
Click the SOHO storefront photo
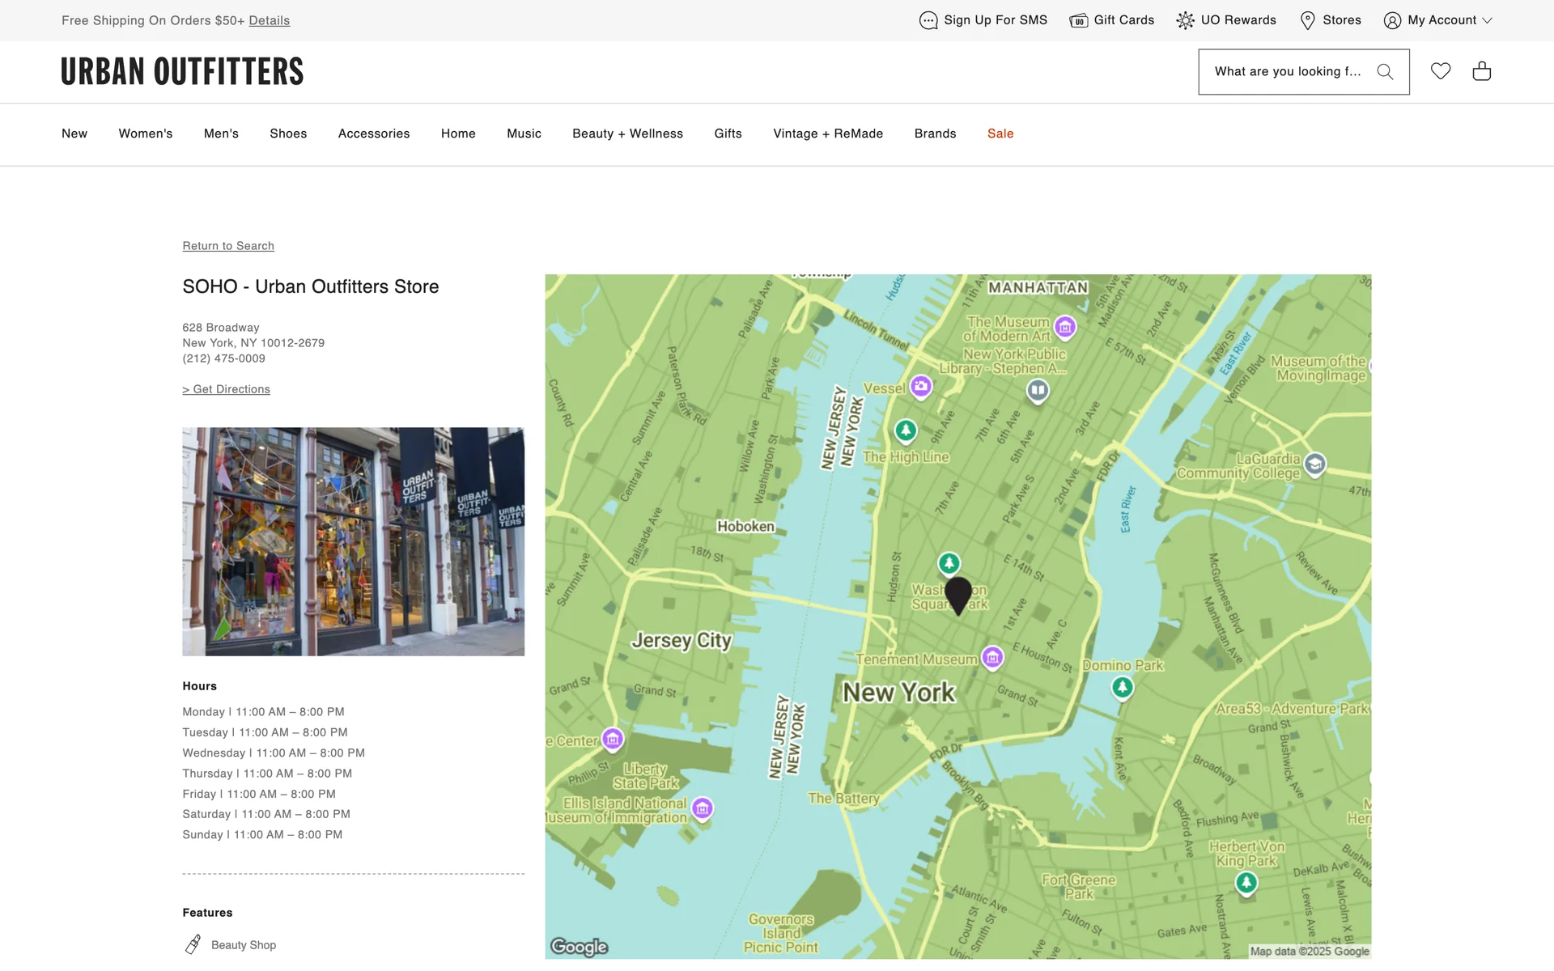(353, 541)
